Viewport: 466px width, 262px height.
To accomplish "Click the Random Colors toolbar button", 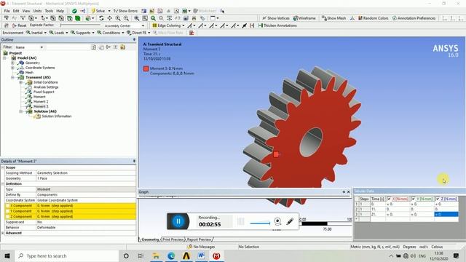I will (x=374, y=18).
